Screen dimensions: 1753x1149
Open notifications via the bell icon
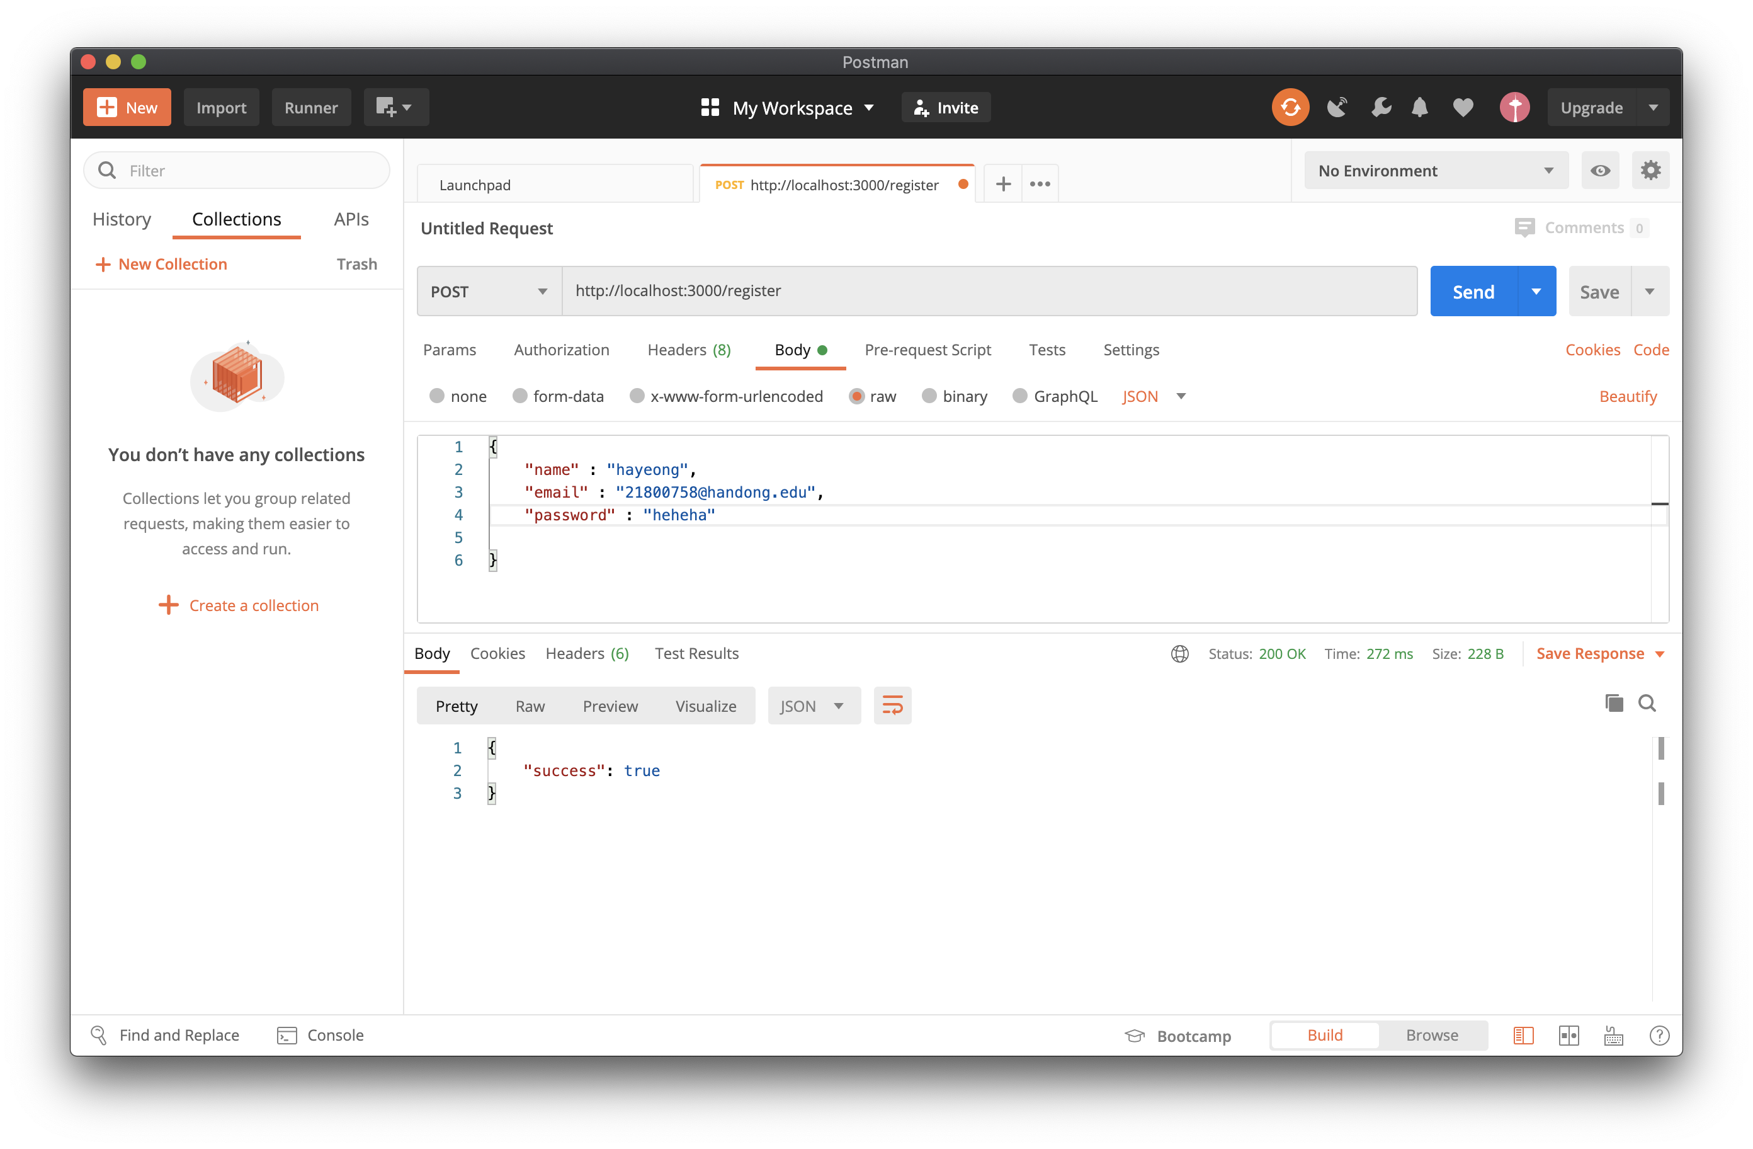1420,107
